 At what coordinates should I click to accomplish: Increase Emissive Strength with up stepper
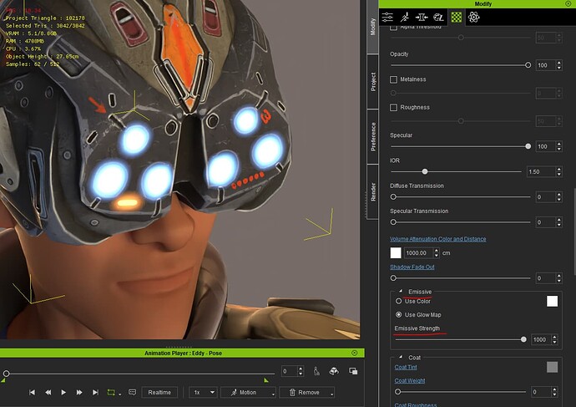tap(554, 337)
